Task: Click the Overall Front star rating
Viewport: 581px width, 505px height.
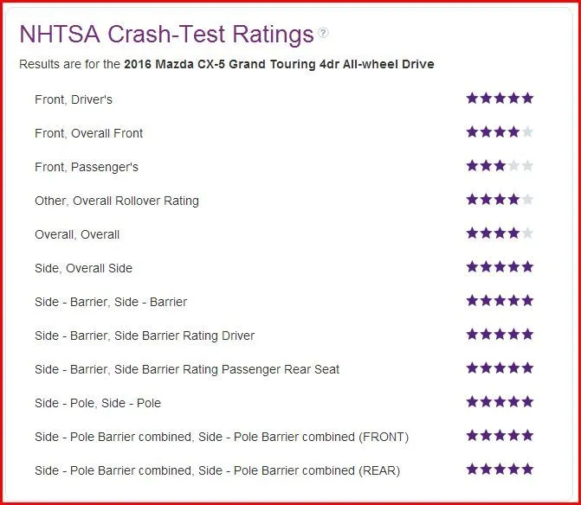Action: 500,132
